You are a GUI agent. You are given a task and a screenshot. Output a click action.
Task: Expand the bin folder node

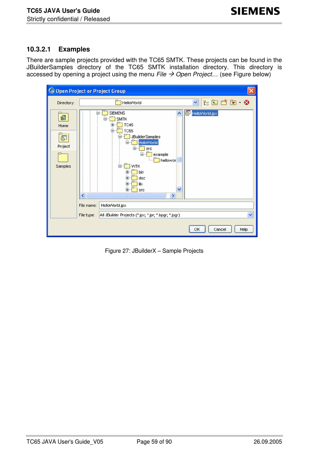coord(127,172)
